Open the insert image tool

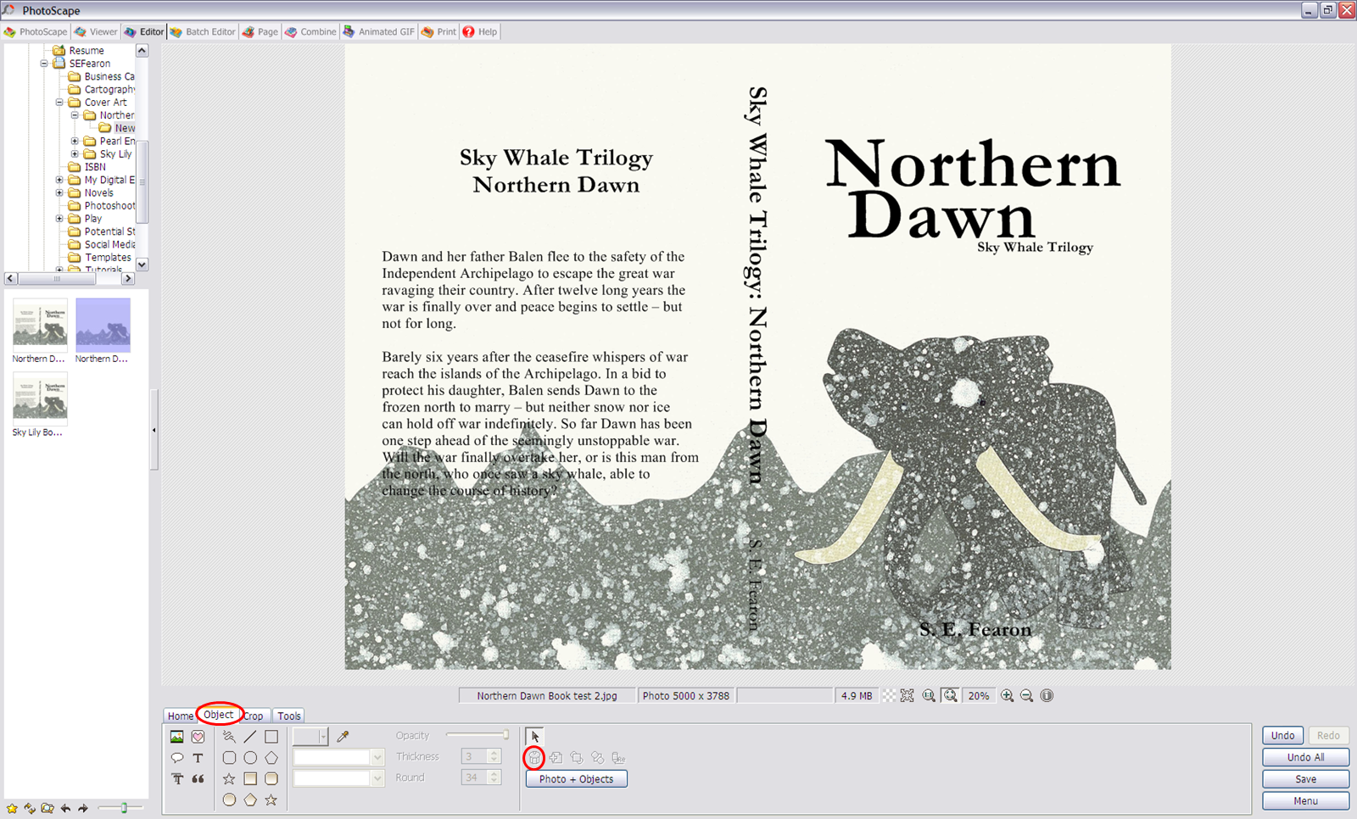pyautogui.click(x=176, y=737)
